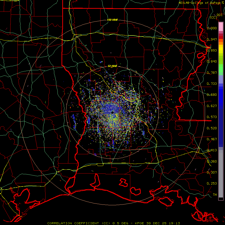Click the black radar site dot
The width and height of the screenshot is (225, 225).
pyautogui.click(x=112, y=112)
